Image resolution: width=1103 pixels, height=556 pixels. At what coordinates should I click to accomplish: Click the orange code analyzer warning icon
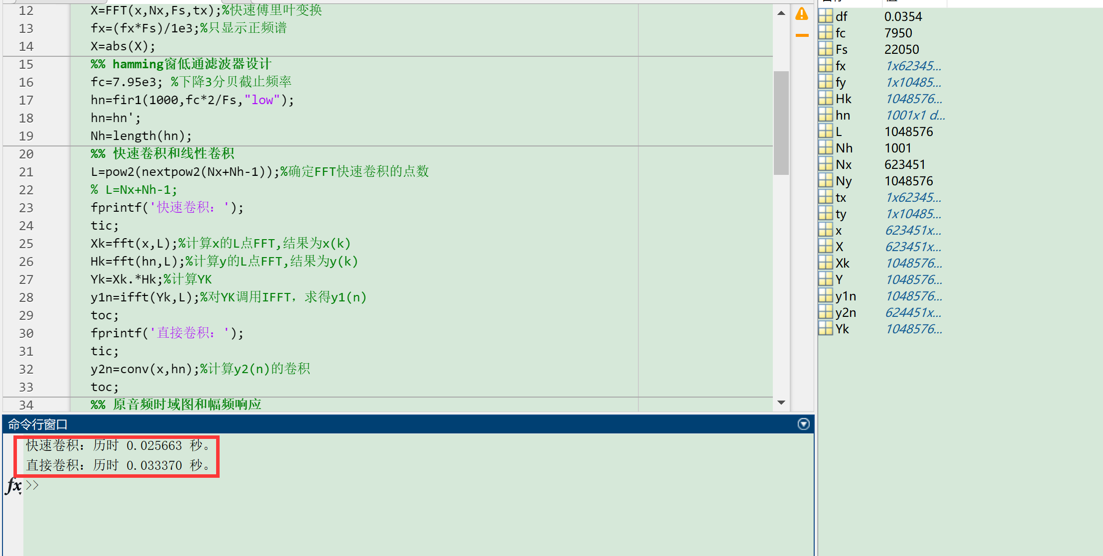coord(802,14)
